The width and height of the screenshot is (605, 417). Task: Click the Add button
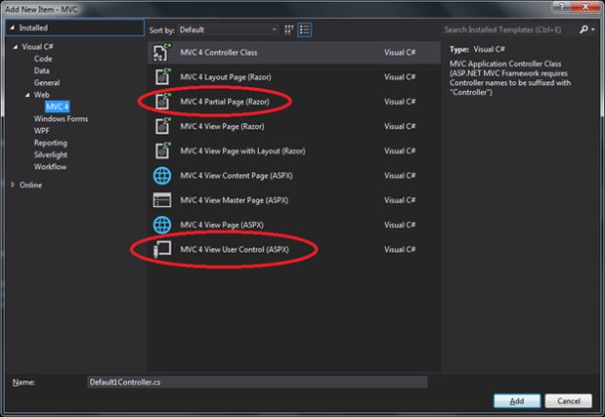(517, 401)
